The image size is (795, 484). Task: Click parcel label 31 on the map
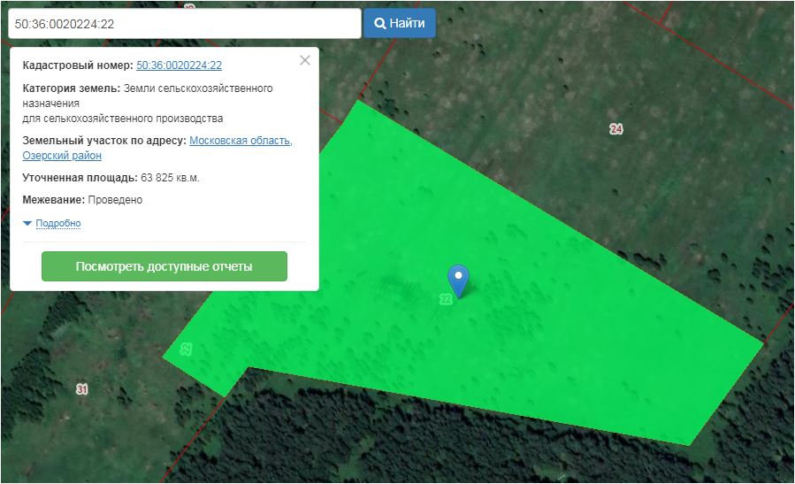[82, 389]
